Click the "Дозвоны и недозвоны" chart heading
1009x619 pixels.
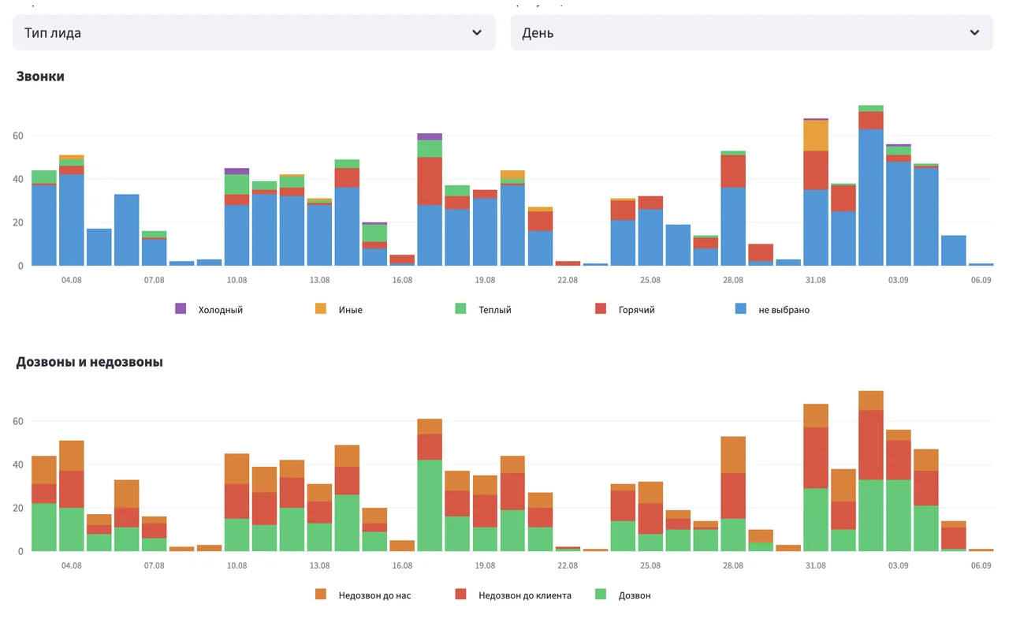(90, 362)
